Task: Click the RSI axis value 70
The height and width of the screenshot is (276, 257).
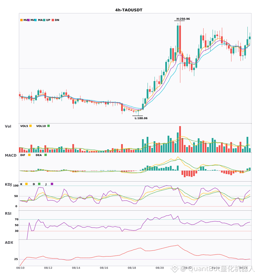Action: [x=17, y=219]
